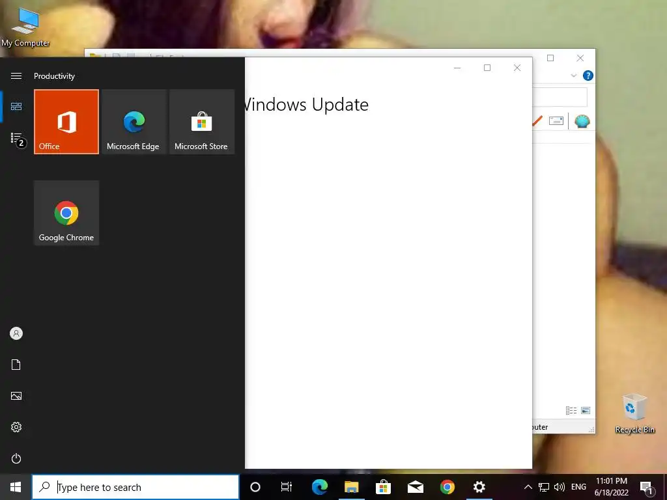
Task: Open Pictures from Start sidebar
Action: pyautogui.click(x=16, y=396)
